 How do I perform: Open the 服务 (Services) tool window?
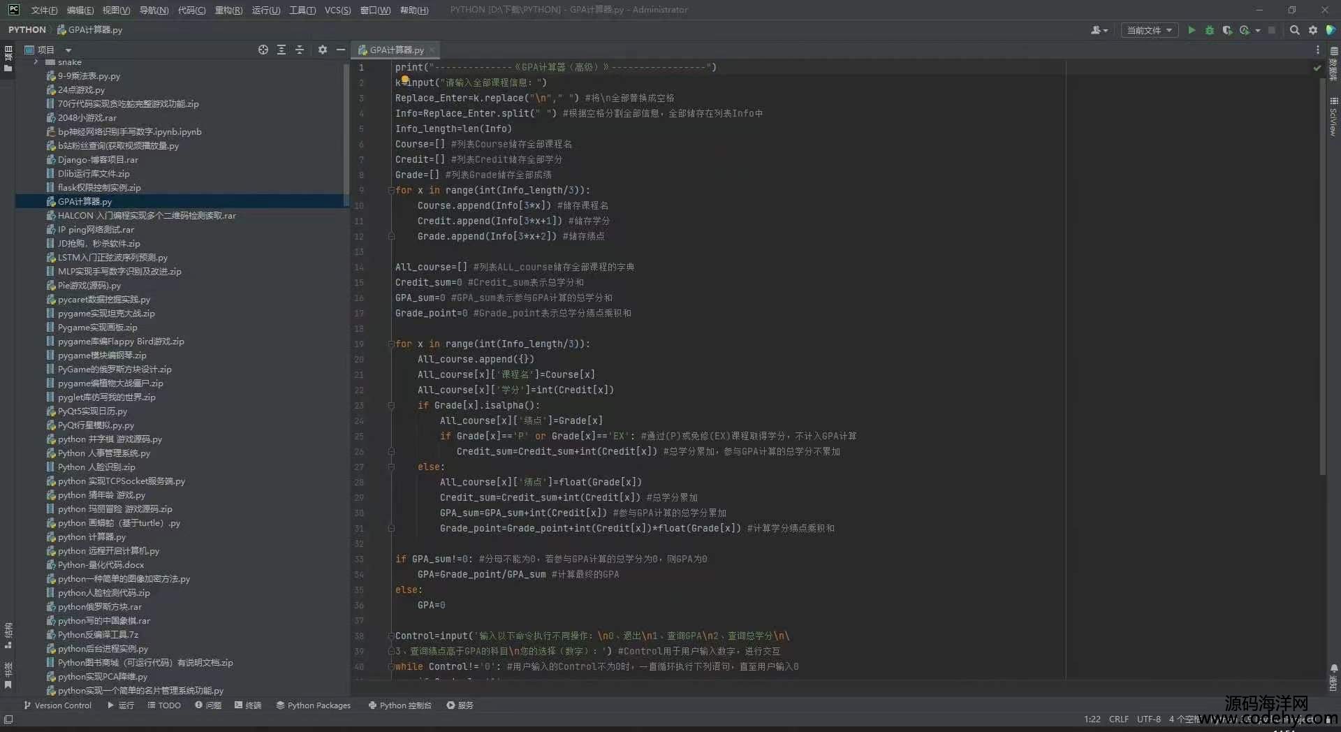(x=460, y=705)
